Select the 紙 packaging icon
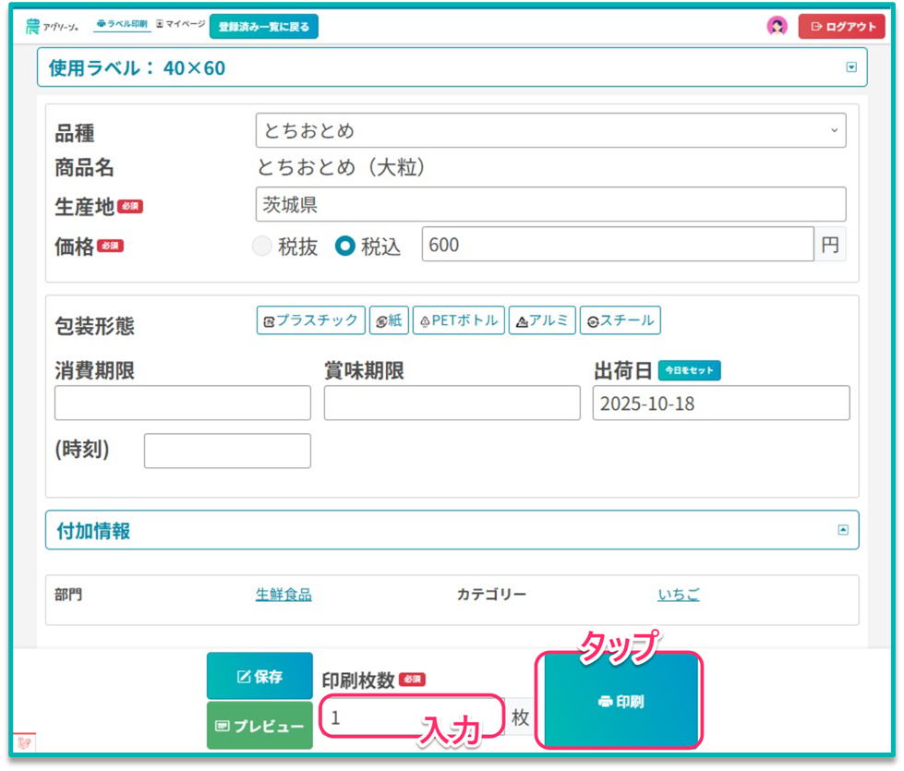The width and height of the screenshot is (904, 771). (389, 320)
